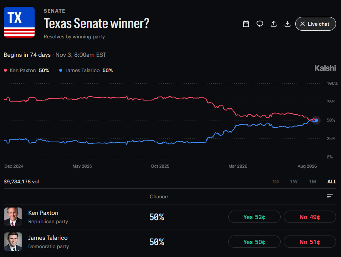Click the comment speech bubble icon

[259, 24]
